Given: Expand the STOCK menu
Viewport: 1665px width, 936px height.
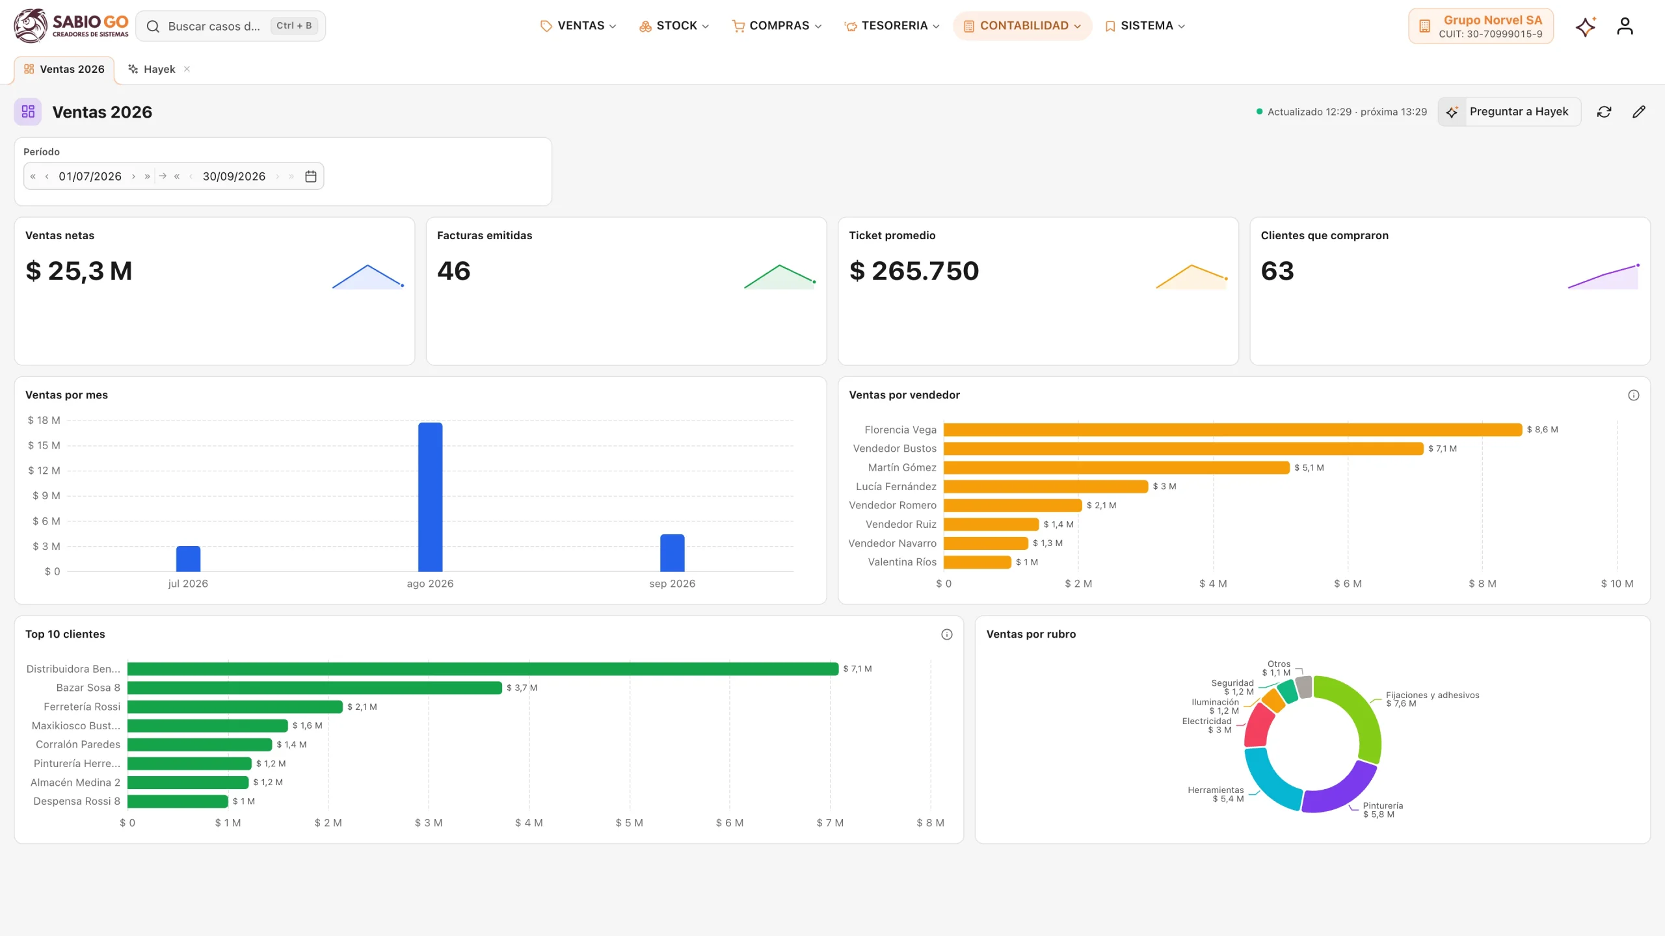Looking at the screenshot, I should pos(674,26).
